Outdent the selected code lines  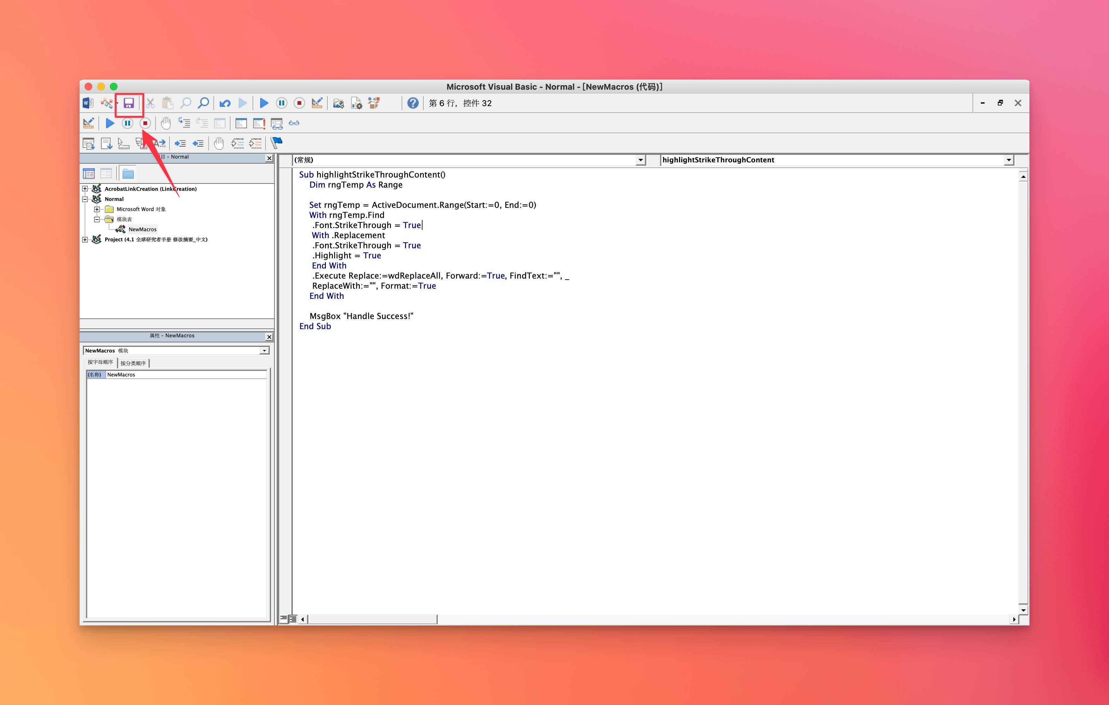click(x=198, y=143)
